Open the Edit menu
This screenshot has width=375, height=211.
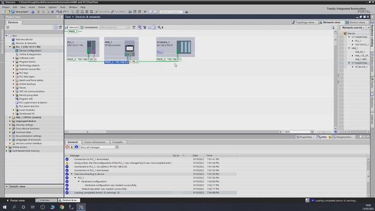[15, 7]
